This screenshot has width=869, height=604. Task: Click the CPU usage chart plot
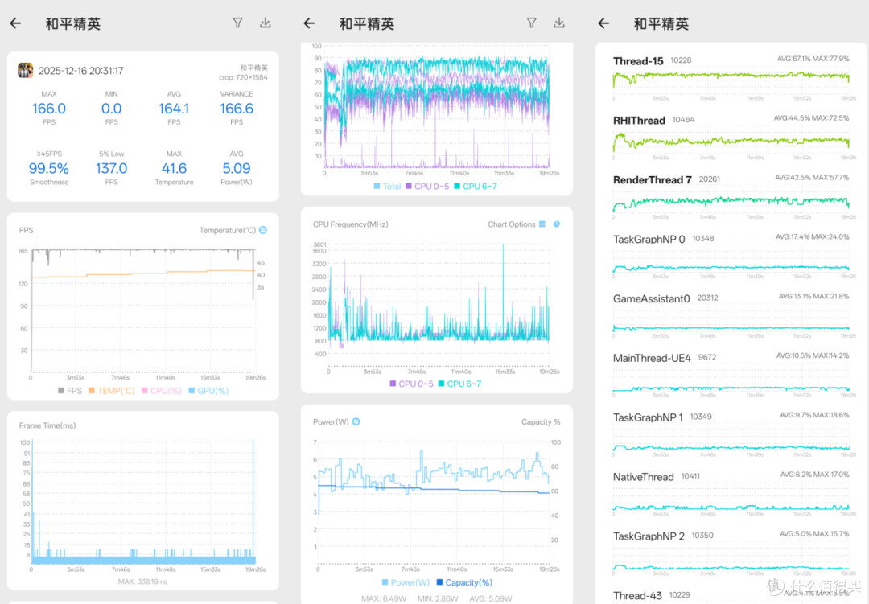(437, 106)
